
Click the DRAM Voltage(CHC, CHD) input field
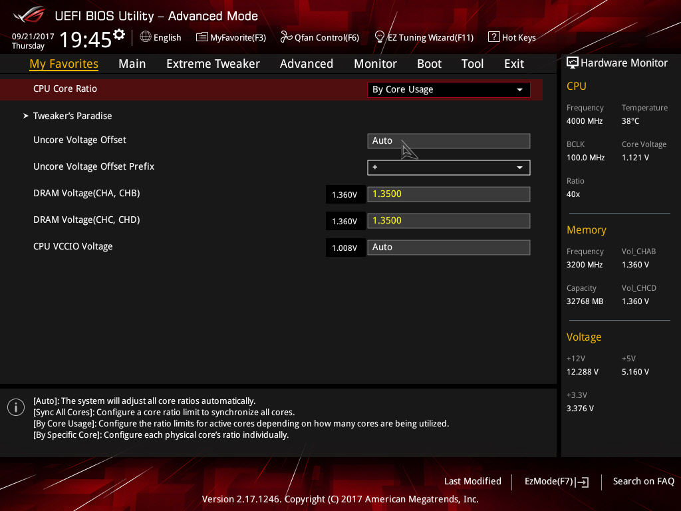(x=449, y=221)
